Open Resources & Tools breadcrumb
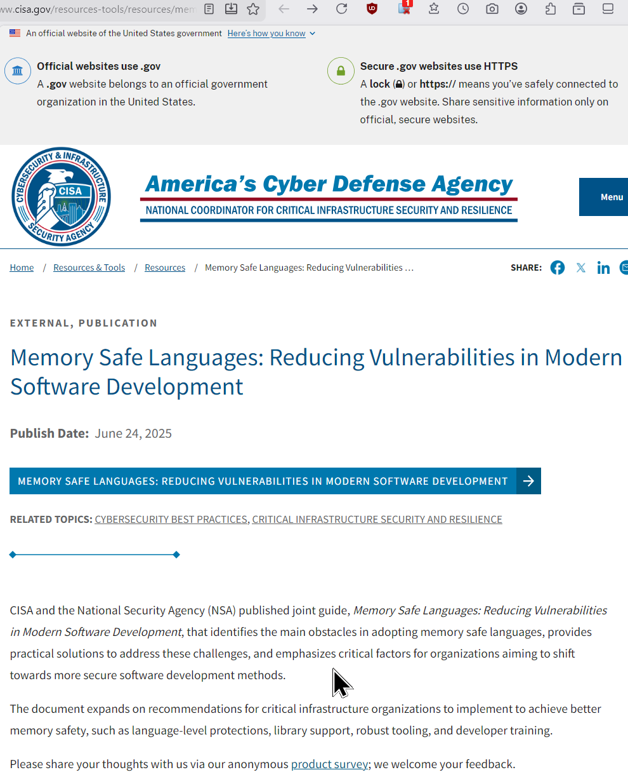Screen dimensions: 628x784 pos(89,267)
